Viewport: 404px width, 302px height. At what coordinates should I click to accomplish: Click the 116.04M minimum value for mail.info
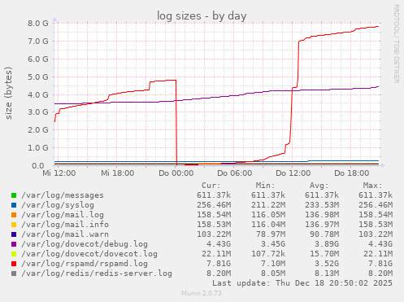point(268,225)
